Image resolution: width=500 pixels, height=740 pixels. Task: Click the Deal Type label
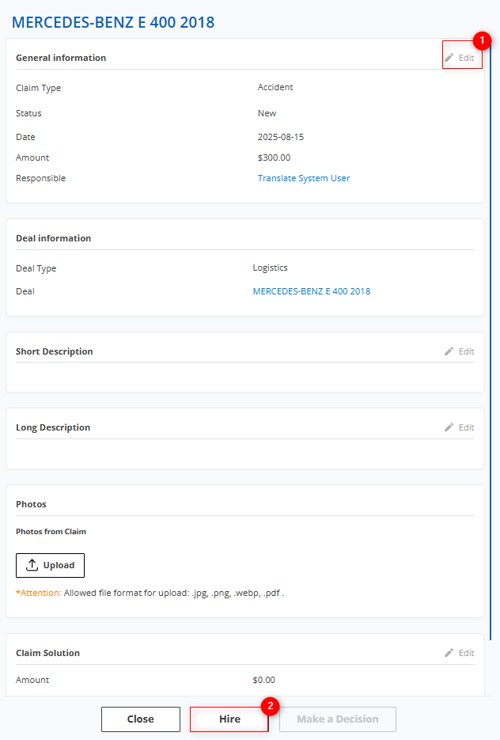pos(36,268)
